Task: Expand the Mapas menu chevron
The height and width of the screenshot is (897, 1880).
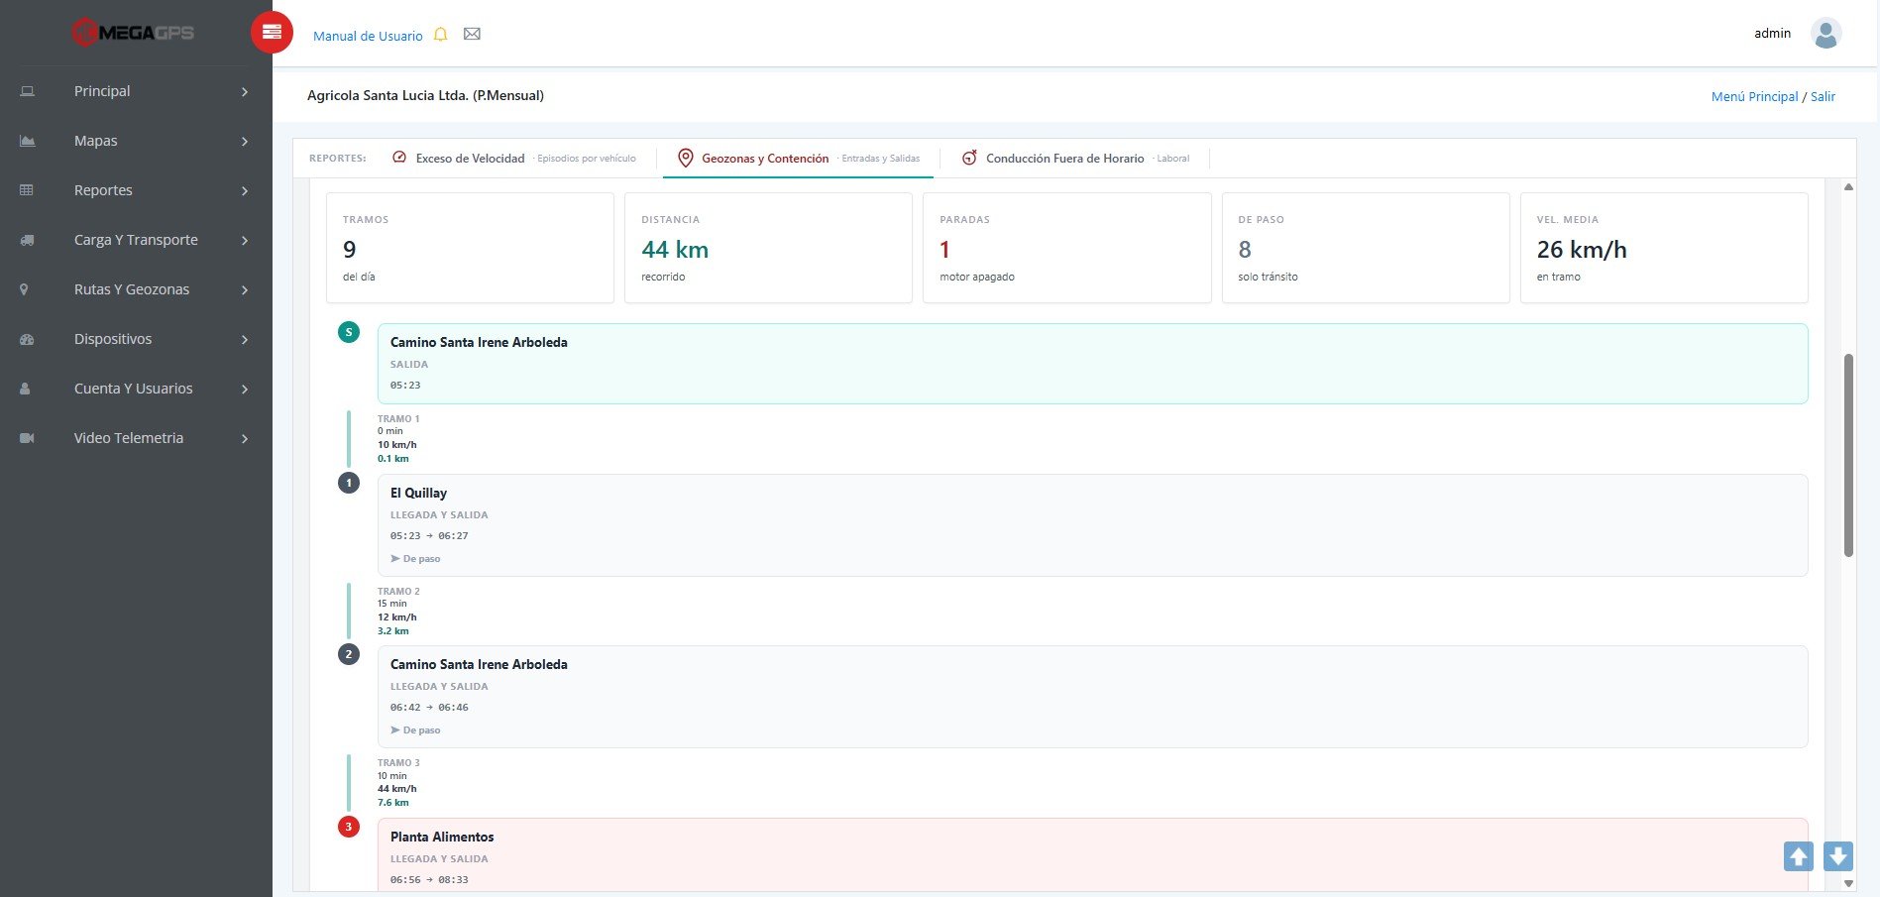Action: coord(245,142)
